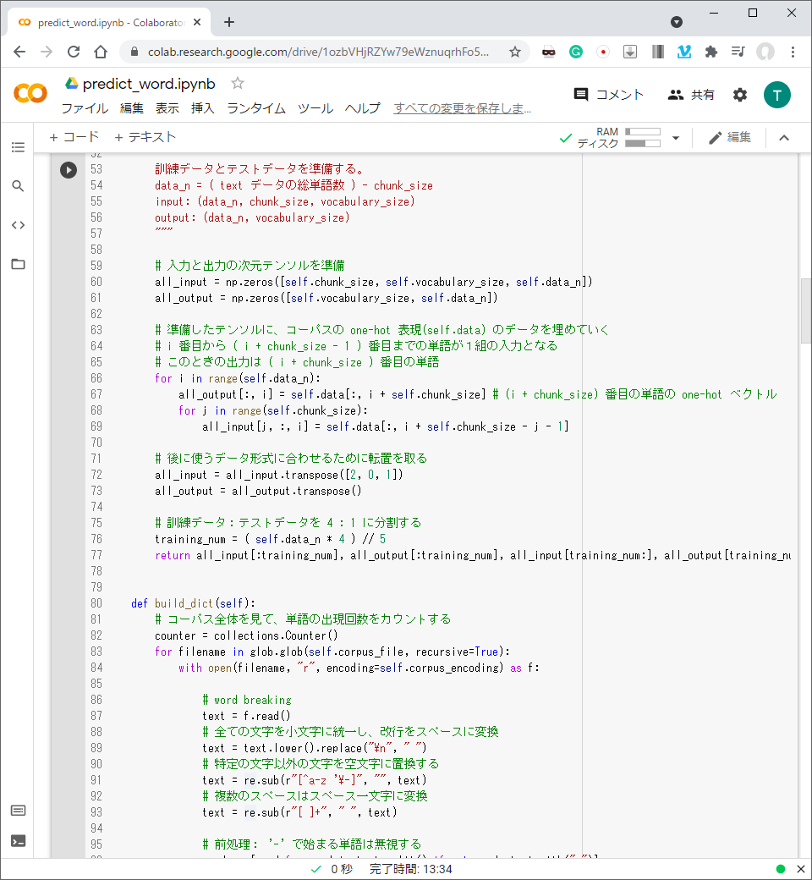Open the code snippets sidebar icon
812x880 pixels.
pos(18,225)
